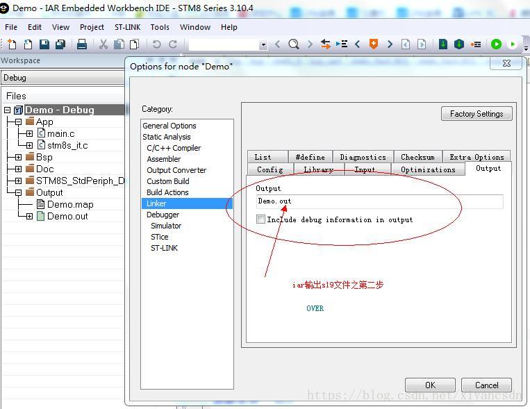Image resolution: width=530 pixels, height=409 pixels.
Task: Open the Project menu
Action: click(92, 27)
